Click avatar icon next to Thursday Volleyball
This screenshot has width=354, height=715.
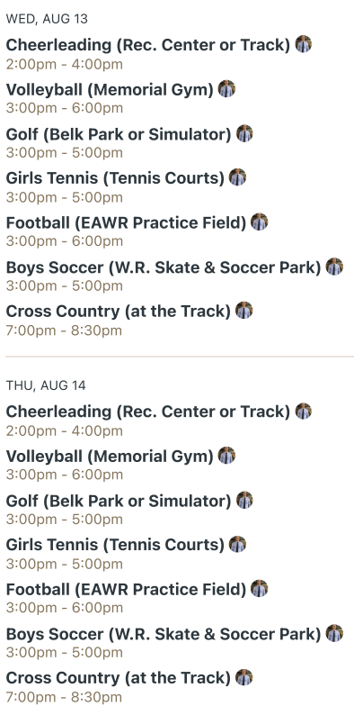[226, 455]
